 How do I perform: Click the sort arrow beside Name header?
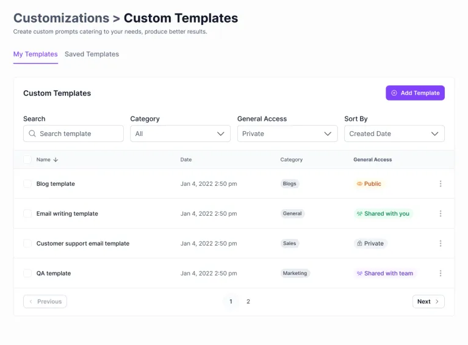click(x=56, y=160)
